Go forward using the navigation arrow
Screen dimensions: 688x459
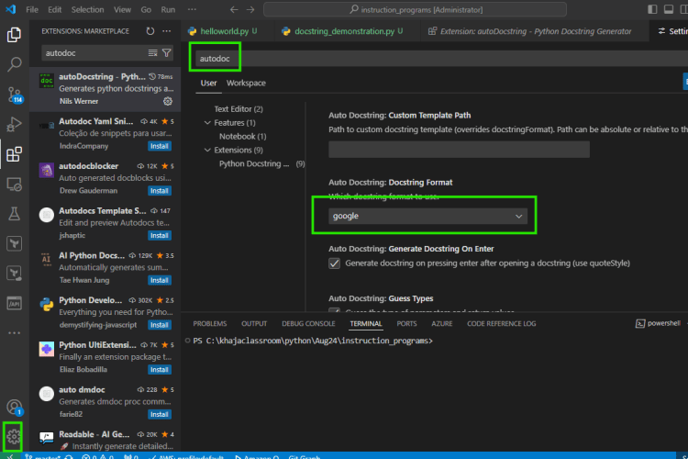[x=250, y=10]
